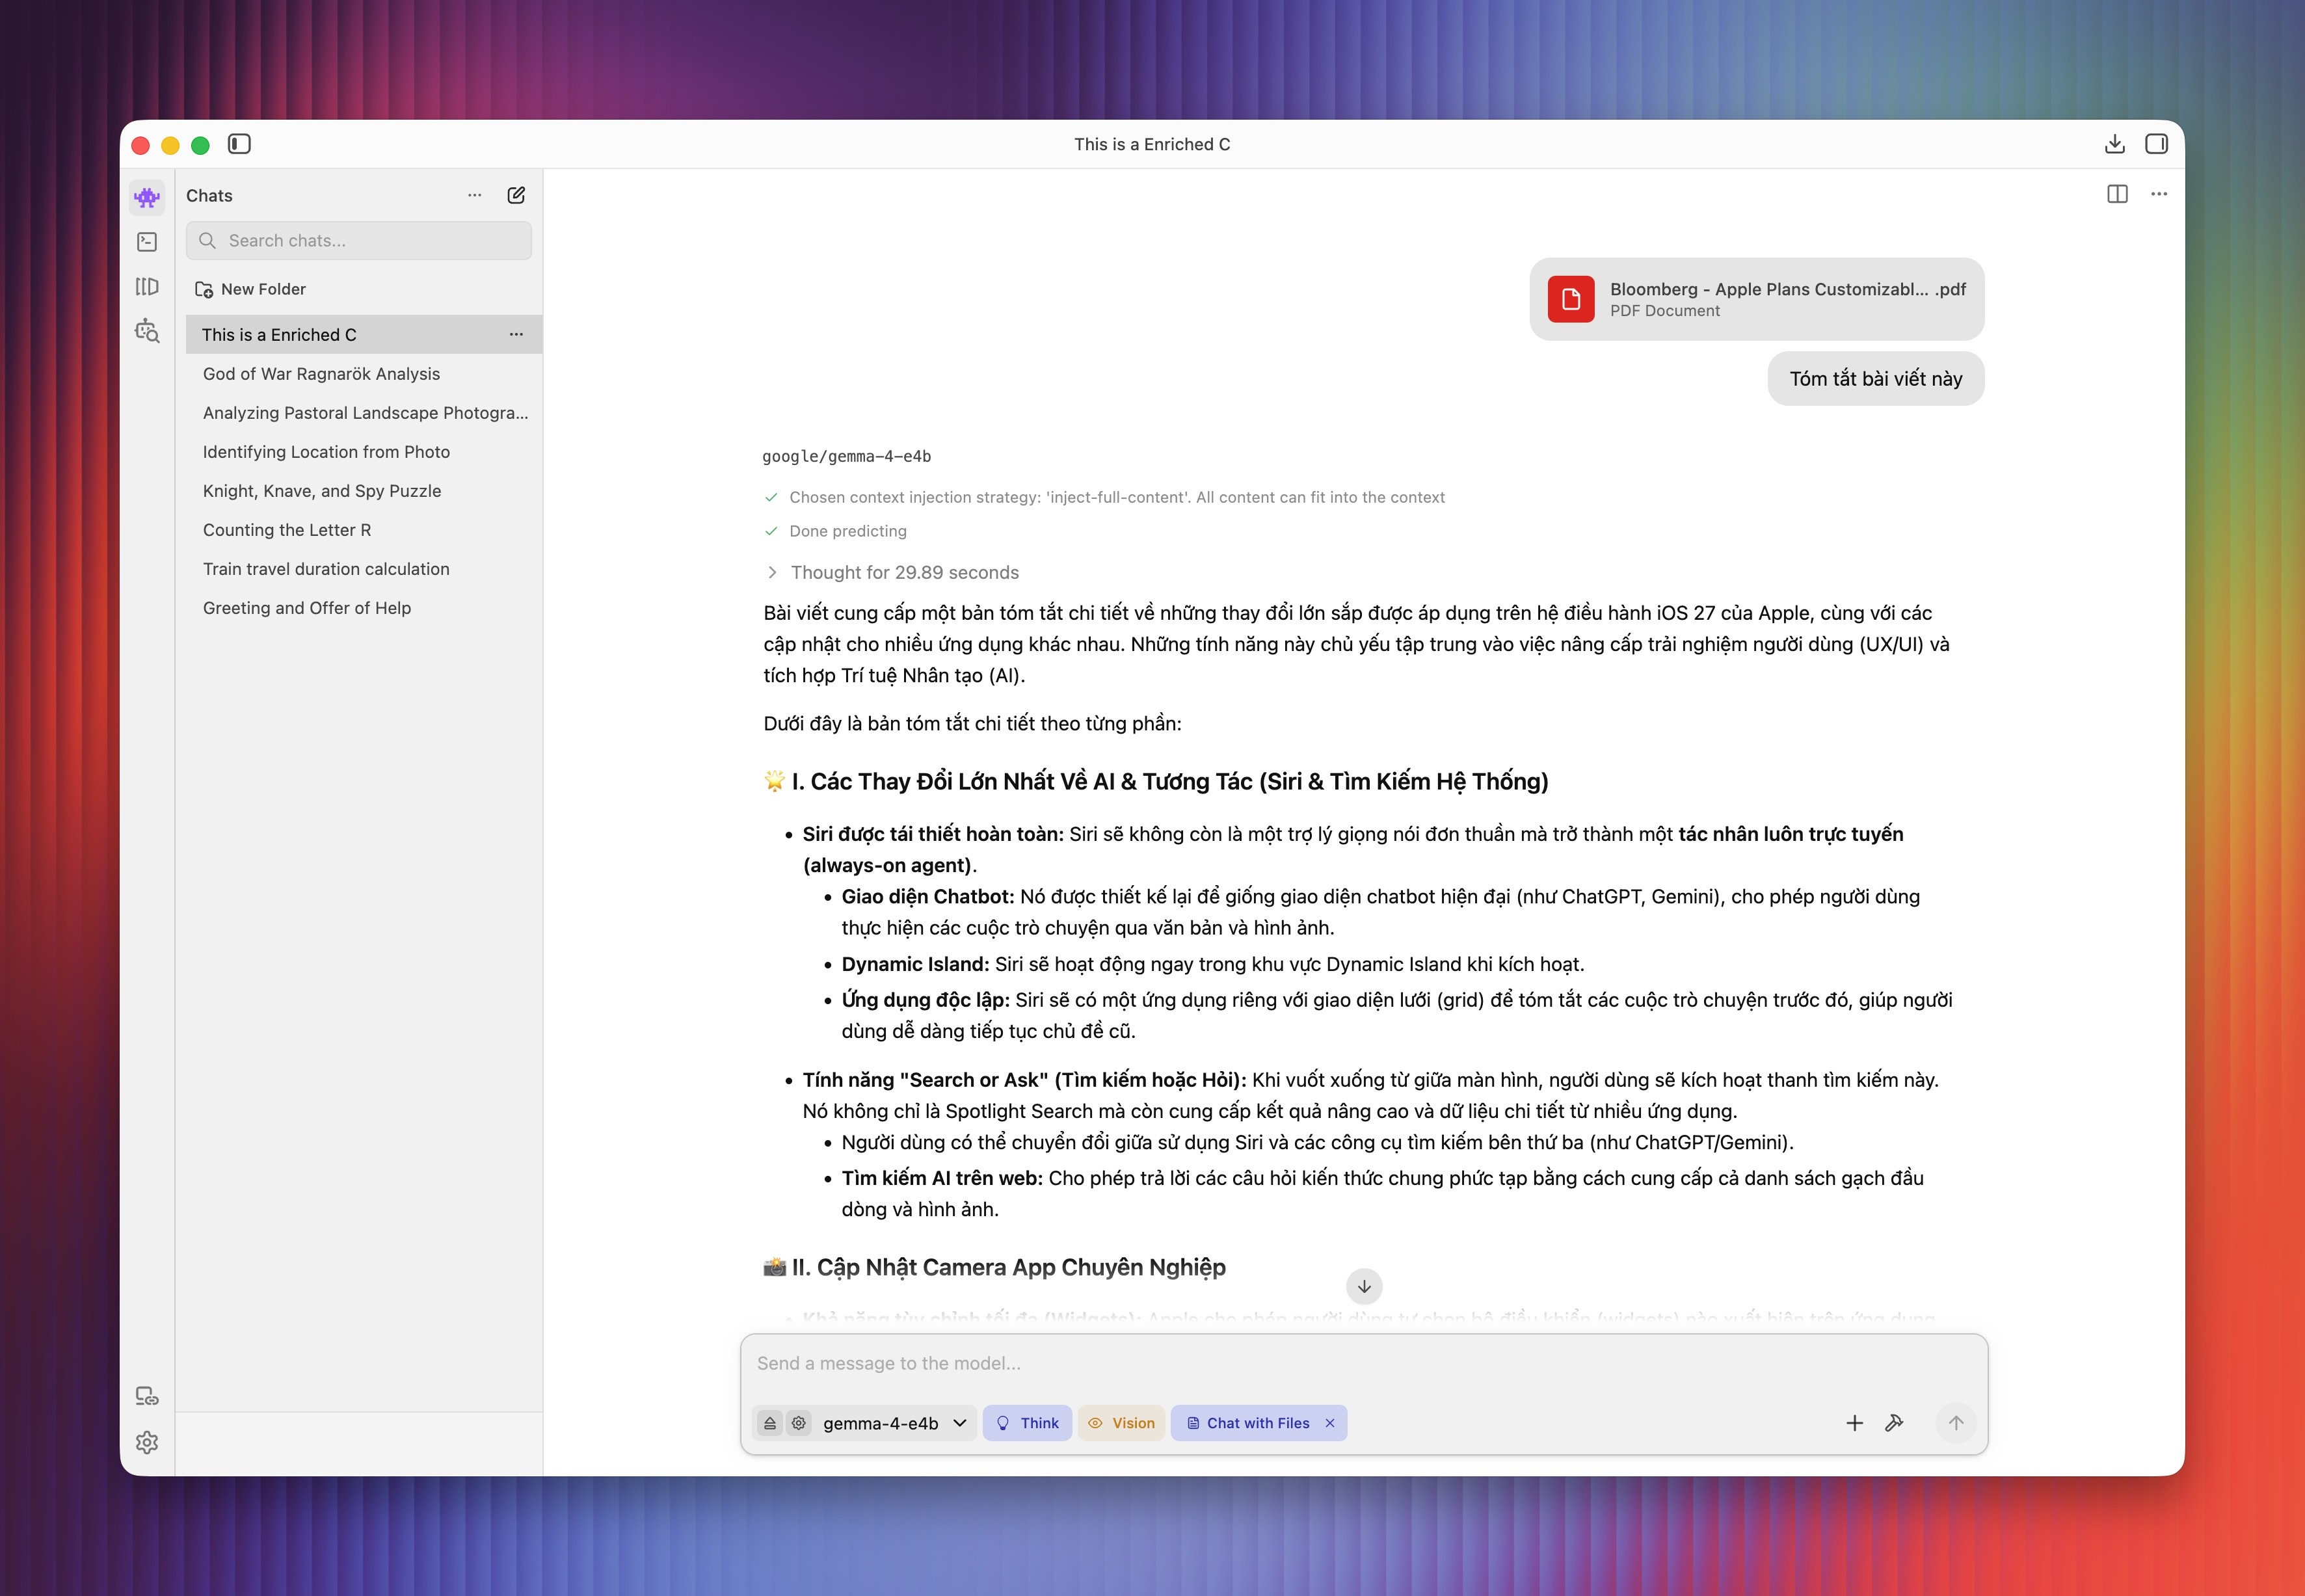Viewport: 2305px width, 1596px height.
Task: Remove the Chat with Files chip
Action: click(x=1330, y=1423)
